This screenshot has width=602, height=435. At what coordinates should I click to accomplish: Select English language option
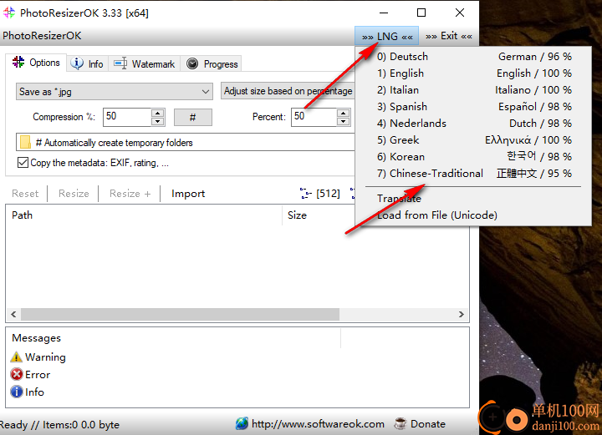pos(474,73)
